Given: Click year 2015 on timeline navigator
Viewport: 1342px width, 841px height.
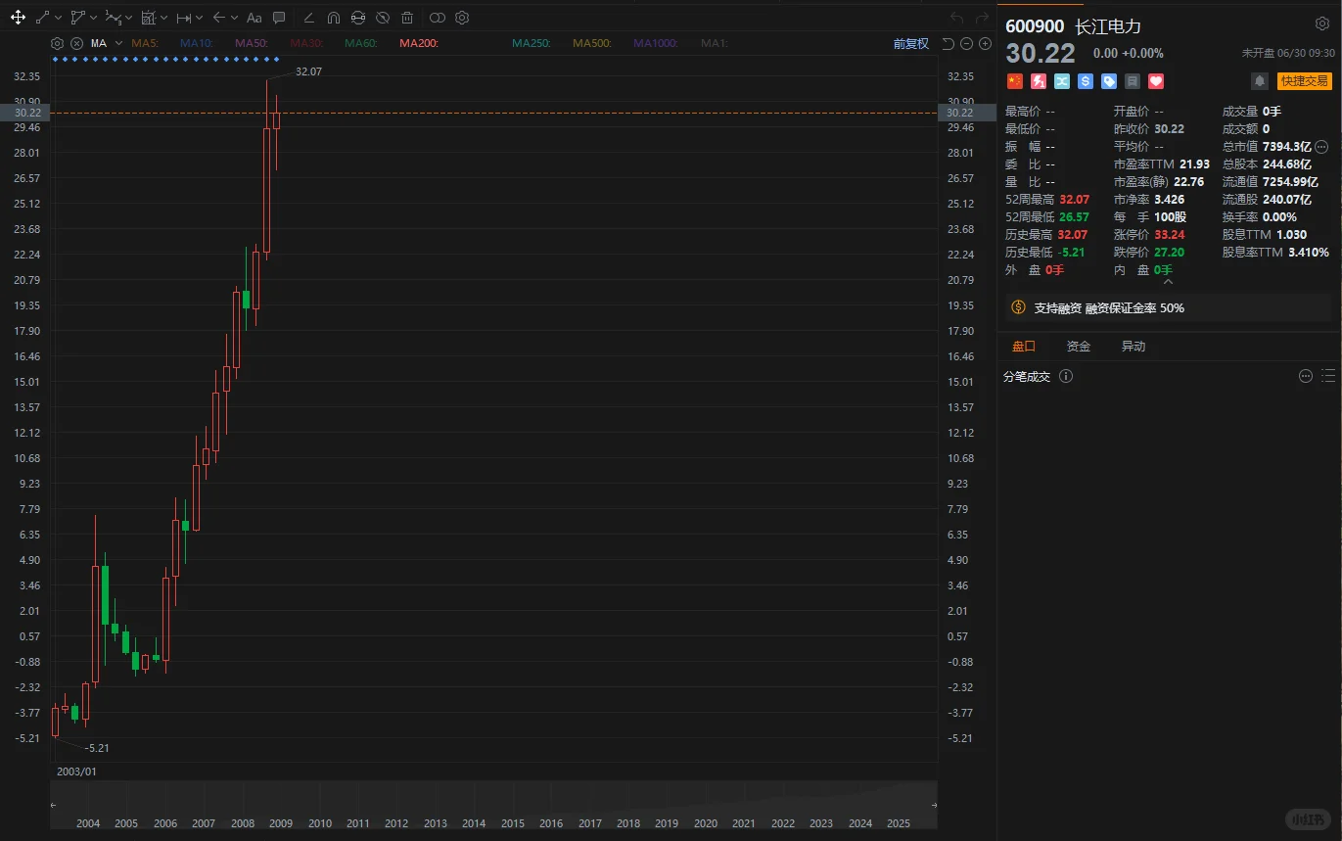Looking at the screenshot, I should 513,823.
